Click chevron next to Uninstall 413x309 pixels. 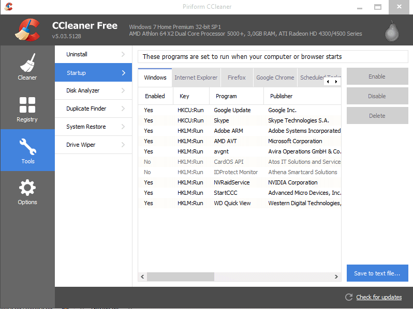(x=123, y=54)
